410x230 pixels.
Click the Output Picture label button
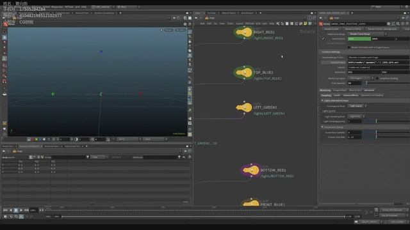pyautogui.click(x=334, y=63)
